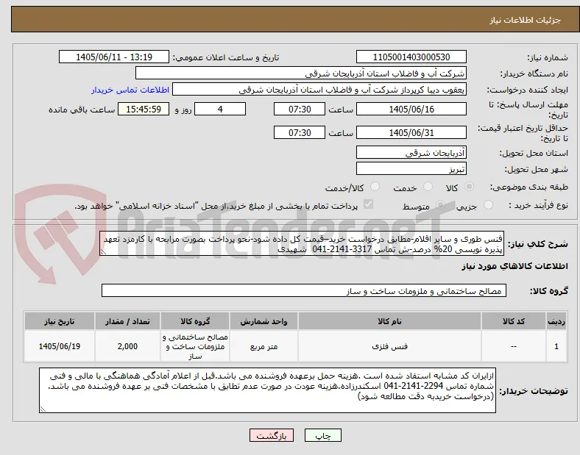Select the کالا/خدمت radio button

375,187
